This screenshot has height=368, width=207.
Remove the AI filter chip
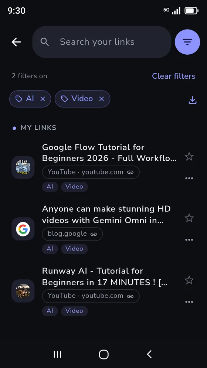click(43, 99)
